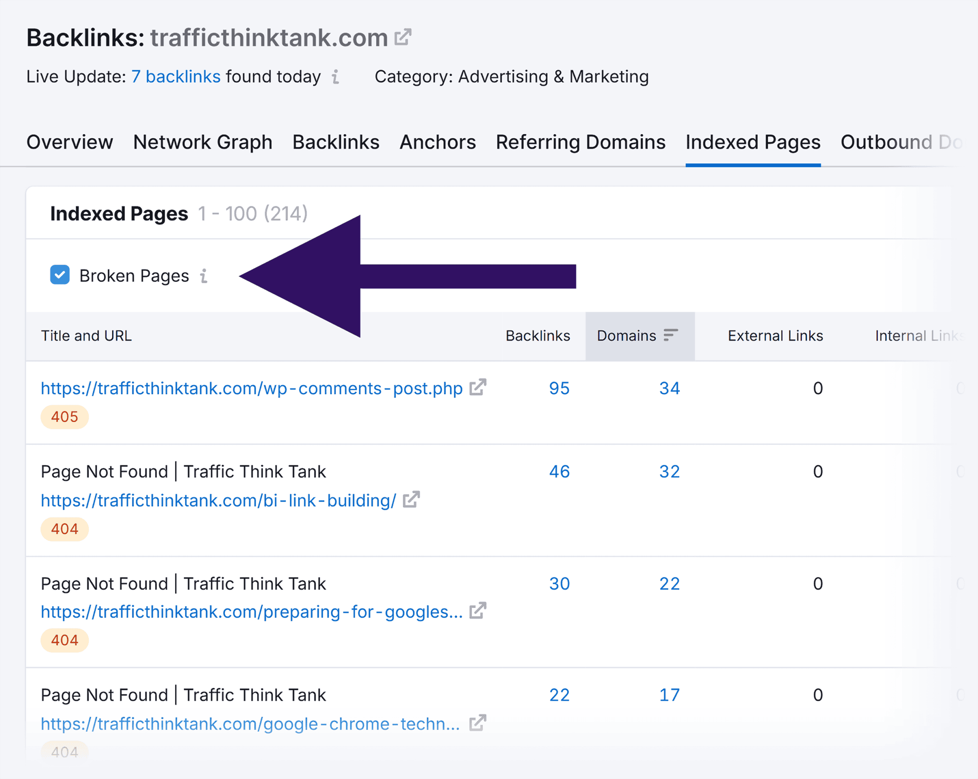
Task: Open the Network Graph tab
Action: (202, 142)
